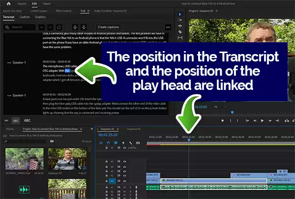Enable voice-over record on A1
The height and width of the screenshot is (199, 295).
coord(136,187)
